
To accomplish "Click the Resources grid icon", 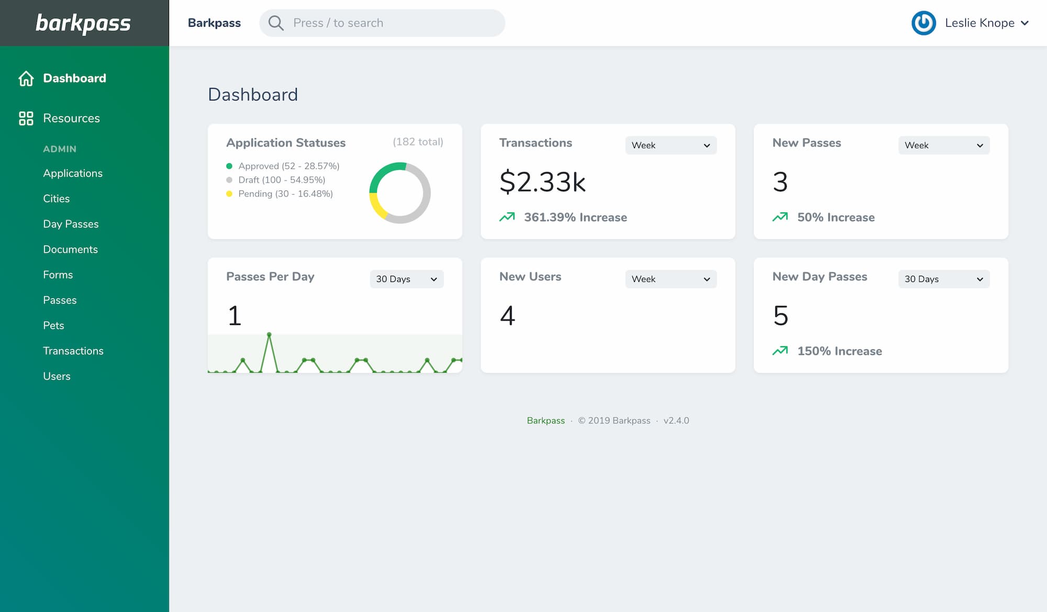I will coord(26,118).
